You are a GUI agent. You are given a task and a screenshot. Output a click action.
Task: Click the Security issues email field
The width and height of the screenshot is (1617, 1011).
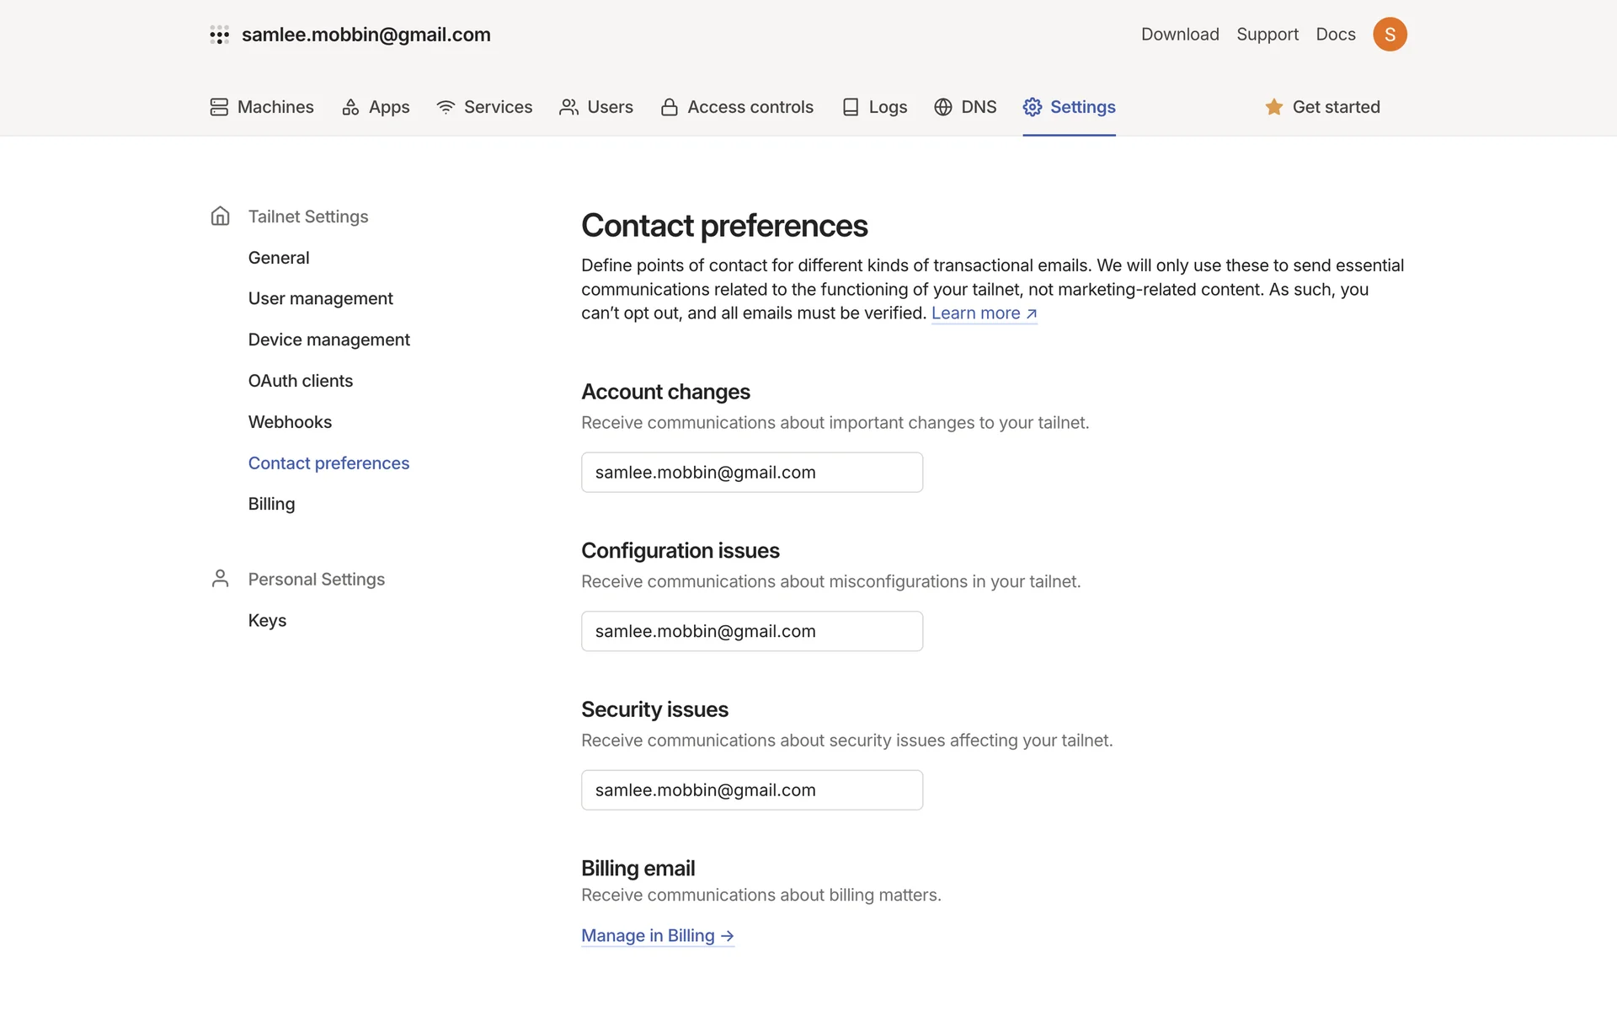[751, 790]
